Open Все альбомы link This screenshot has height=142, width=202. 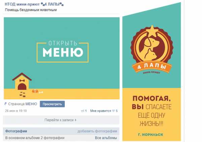pyautogui.click(x=106, y=138)
